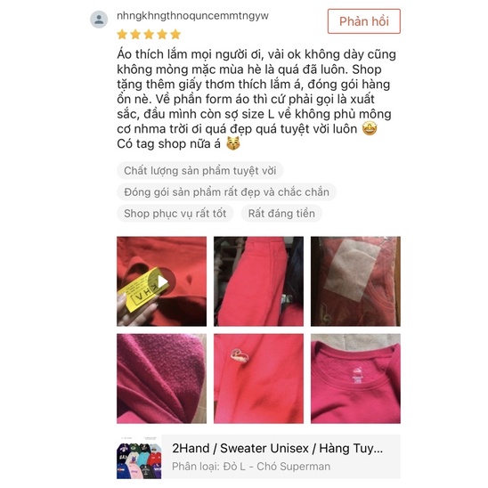This screenshot has width=488, height=488.
Task: Click the product thumbnail of sweaters collage
Action: click(139, 457)
